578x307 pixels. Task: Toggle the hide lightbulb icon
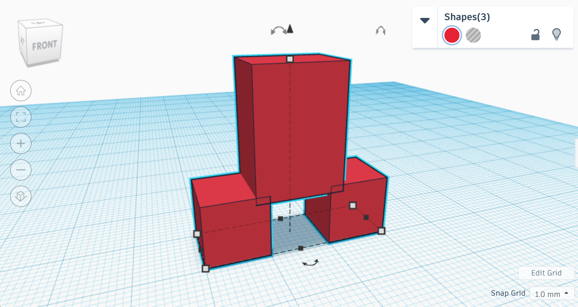[557, 34]
